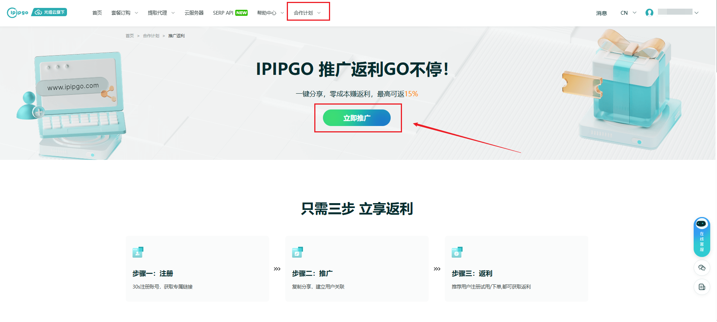The width and height of the screenshot is (717, 322).
Task: Click the headline IPIPGO 推广返利GO不停!
Action: pyautogui.click(x=353, y=69)
